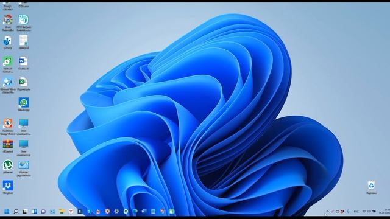The width and height of the screenshot is (390, 219).
Task: Select the uTorrent desktop shortcut
Action: [x=8, y=167]
